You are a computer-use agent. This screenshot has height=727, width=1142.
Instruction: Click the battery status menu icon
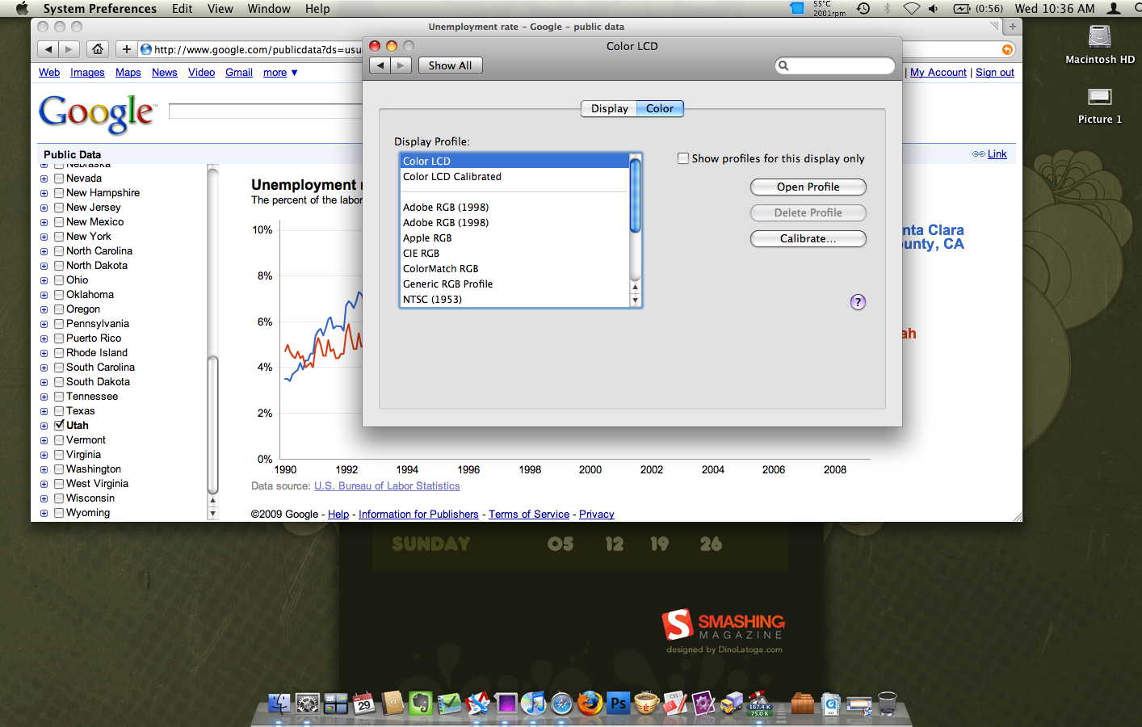(x=962, y=9)
